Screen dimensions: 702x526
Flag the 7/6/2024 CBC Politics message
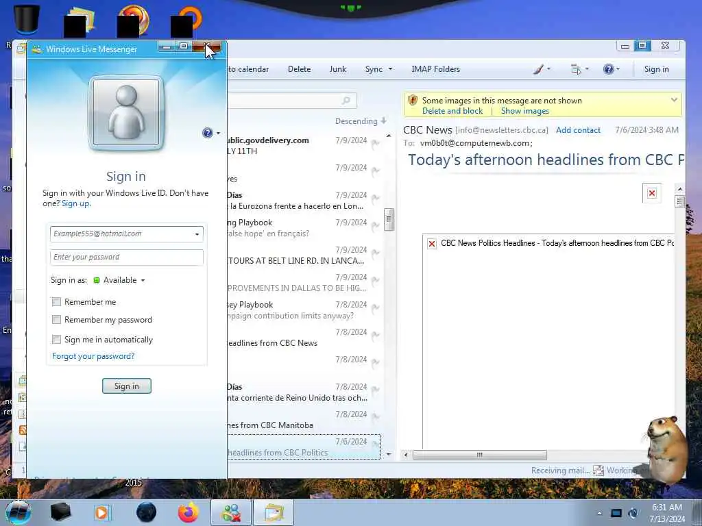[x=375, y=444]
